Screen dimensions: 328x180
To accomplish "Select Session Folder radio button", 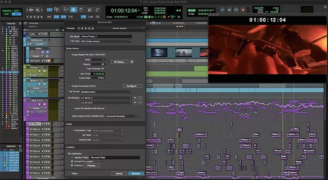I will click(72, 158).
